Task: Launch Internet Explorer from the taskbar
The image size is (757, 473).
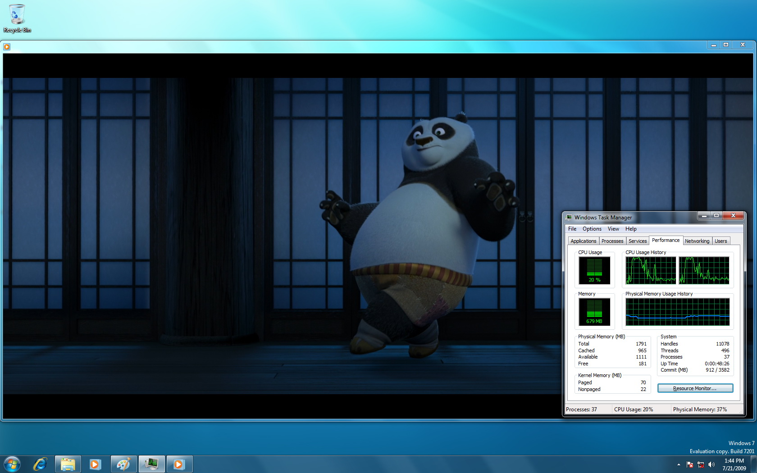Action: click(40, 464)
